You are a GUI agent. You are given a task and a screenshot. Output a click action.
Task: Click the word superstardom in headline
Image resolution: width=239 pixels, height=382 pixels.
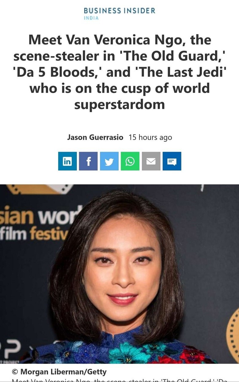pyautogui.click(x=120, y=104)
